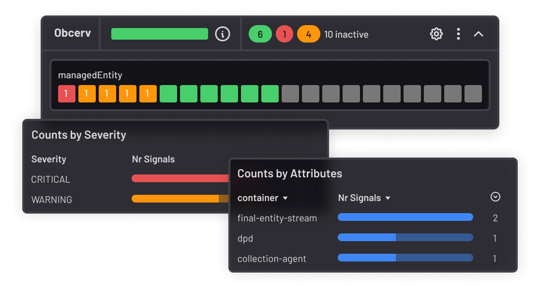Select the final-entity-stream row
540x289 pixels.
[277, 218]
